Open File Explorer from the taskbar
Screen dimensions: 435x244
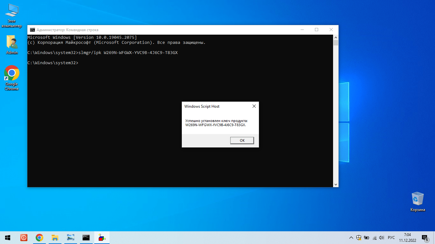pos(55,238)
